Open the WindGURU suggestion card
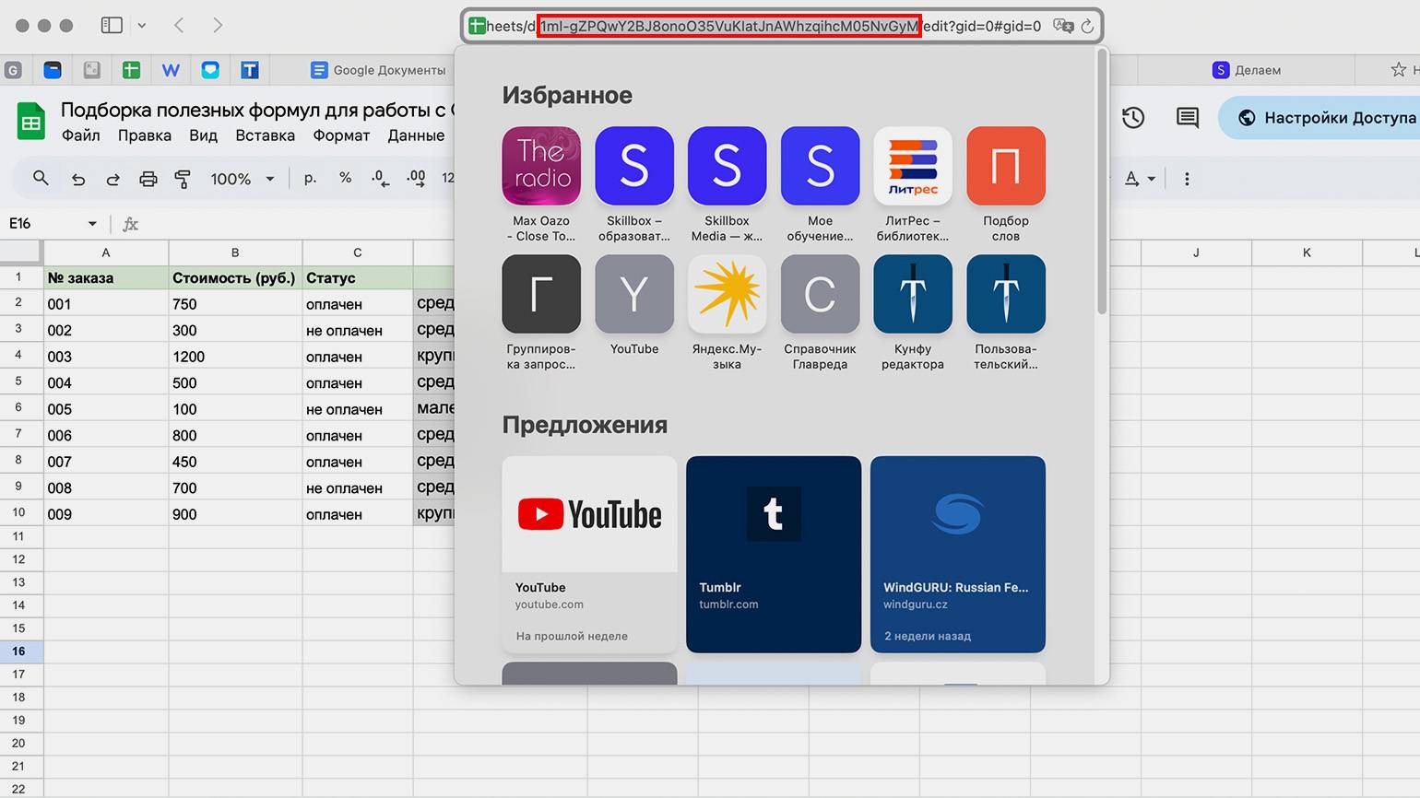Image resolution: width=1420 pixels, height=798 pixels. click(958, 554)
